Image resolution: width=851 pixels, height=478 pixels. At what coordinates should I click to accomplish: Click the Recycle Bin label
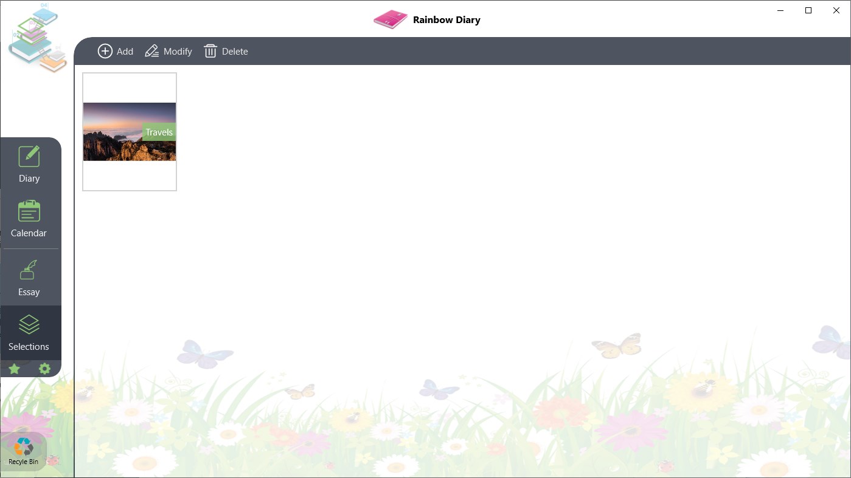point(23,462)
